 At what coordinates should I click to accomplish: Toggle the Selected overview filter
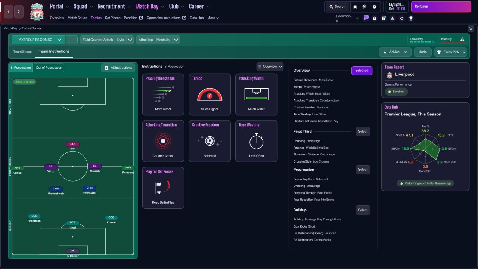point(361,71)
